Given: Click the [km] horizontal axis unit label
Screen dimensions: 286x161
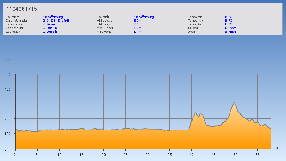Looking at the screenshot, I should tap(277, 147).
